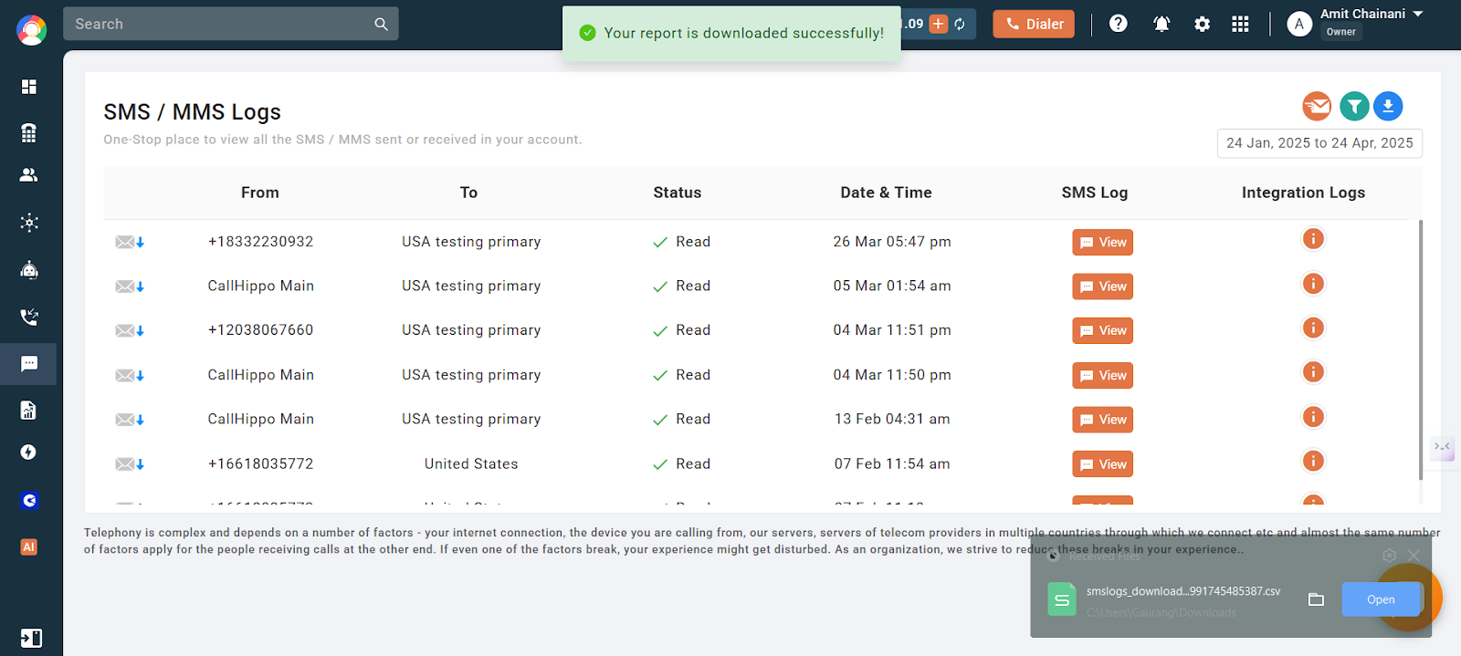Refresh the credit balance
Image resolution: width=1461 pixels, height=656 pixels.
pyautogui.click(x=961, y=24)
